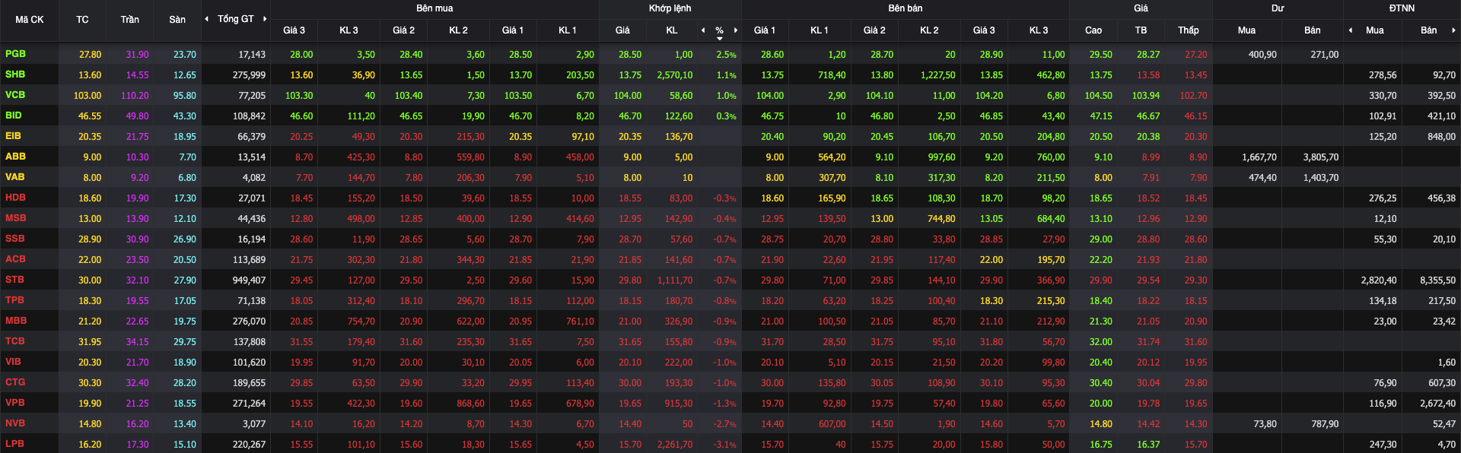Viewport: 1461px width, 453px height.
Task: Click STB's matched volume 1,111,70
Action: (675, 280)
